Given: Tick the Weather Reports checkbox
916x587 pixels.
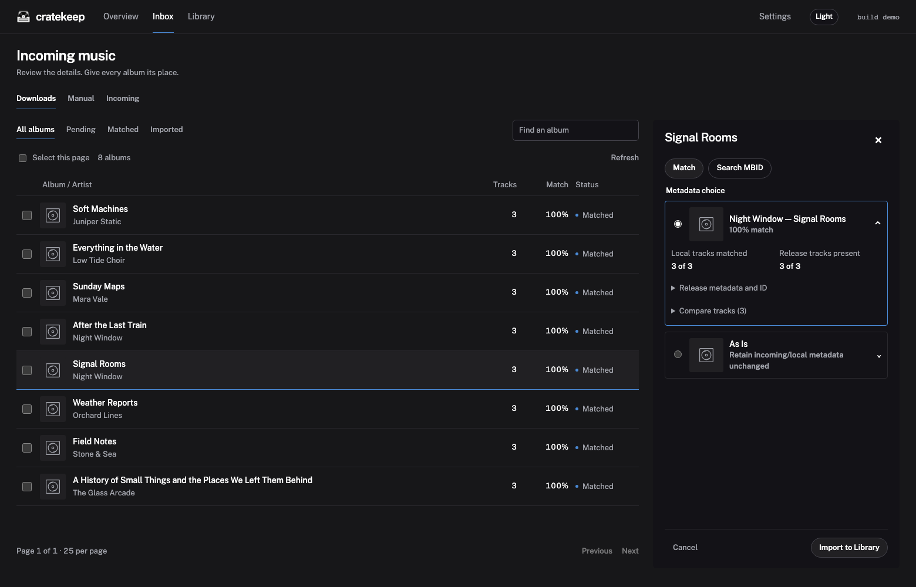Looking at the screenshot, I should [27, 409].
